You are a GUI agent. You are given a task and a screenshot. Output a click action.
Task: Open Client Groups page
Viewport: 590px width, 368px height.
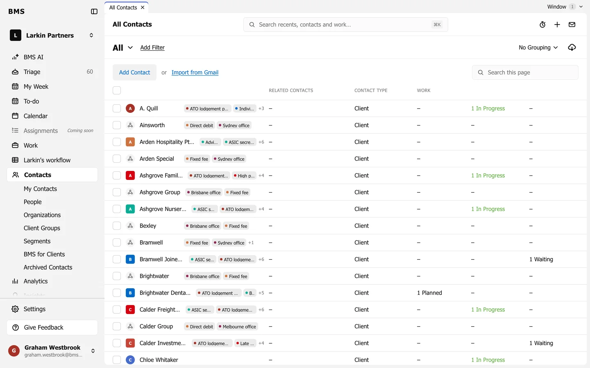click(42, 228)
